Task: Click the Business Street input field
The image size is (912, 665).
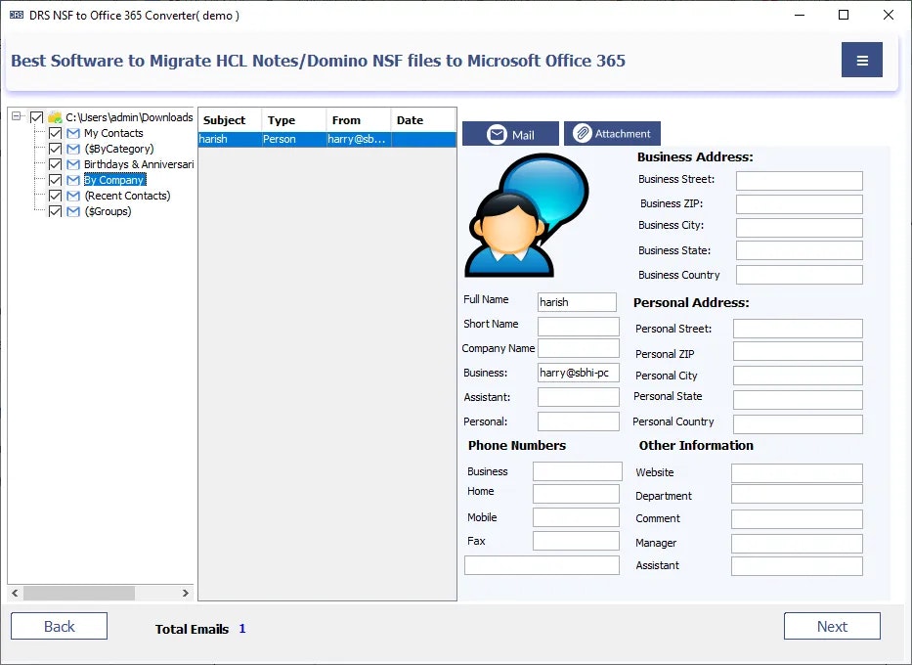Action: [799, 180]
